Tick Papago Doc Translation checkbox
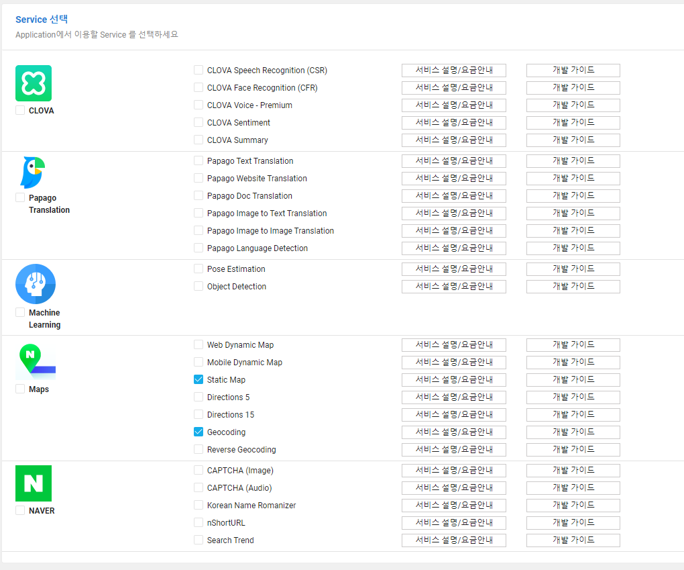Image resolution: width=684 pixels, height=570 pixels. click(x=198, y=195)
